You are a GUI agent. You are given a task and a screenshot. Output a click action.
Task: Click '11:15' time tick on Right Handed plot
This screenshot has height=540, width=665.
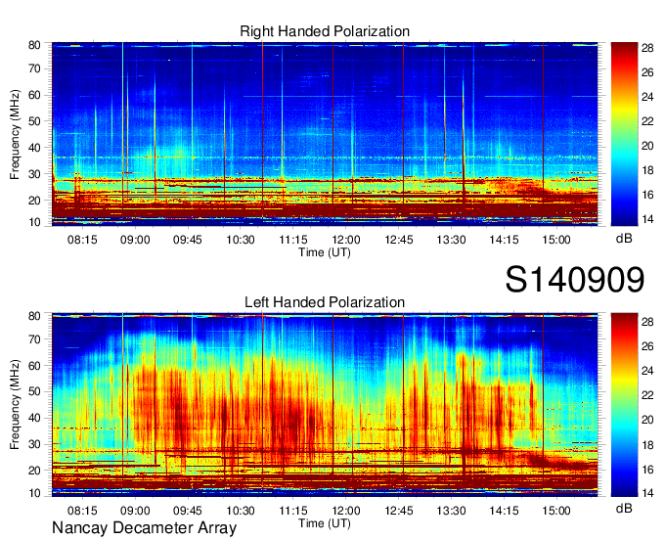click(293, 240)
